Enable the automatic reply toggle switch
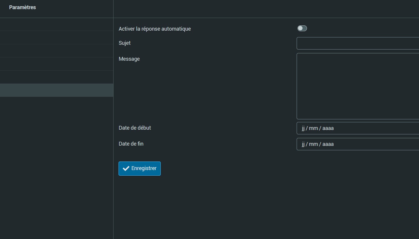 pos(302,28)
